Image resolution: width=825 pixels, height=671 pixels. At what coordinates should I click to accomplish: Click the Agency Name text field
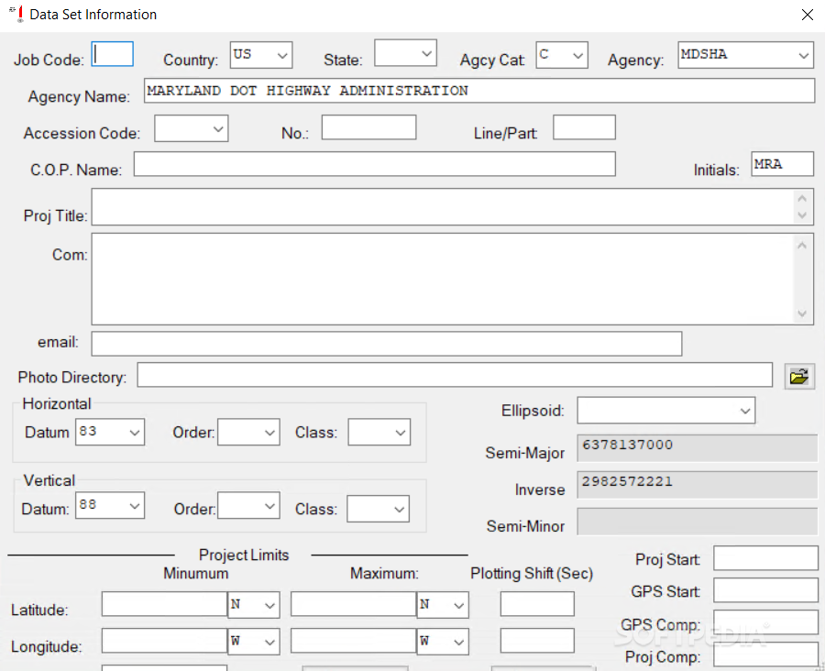[479, 91]
